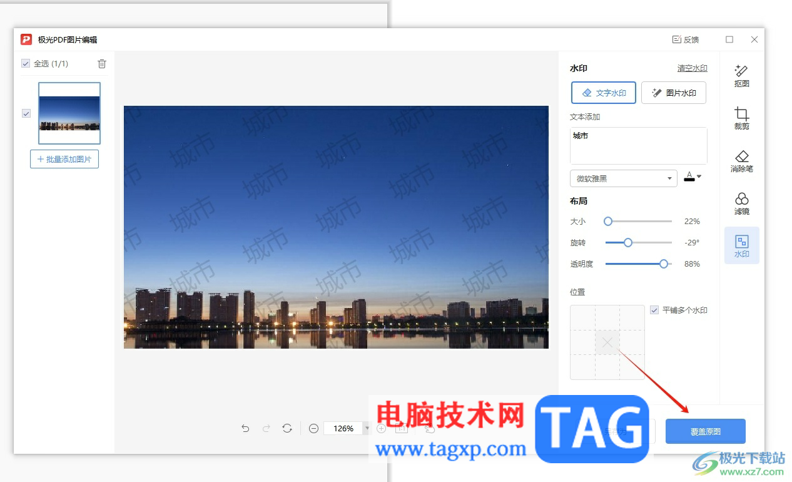
Task: Open the 126% zoom level dropdown
Action: click(x=367, y=428)
